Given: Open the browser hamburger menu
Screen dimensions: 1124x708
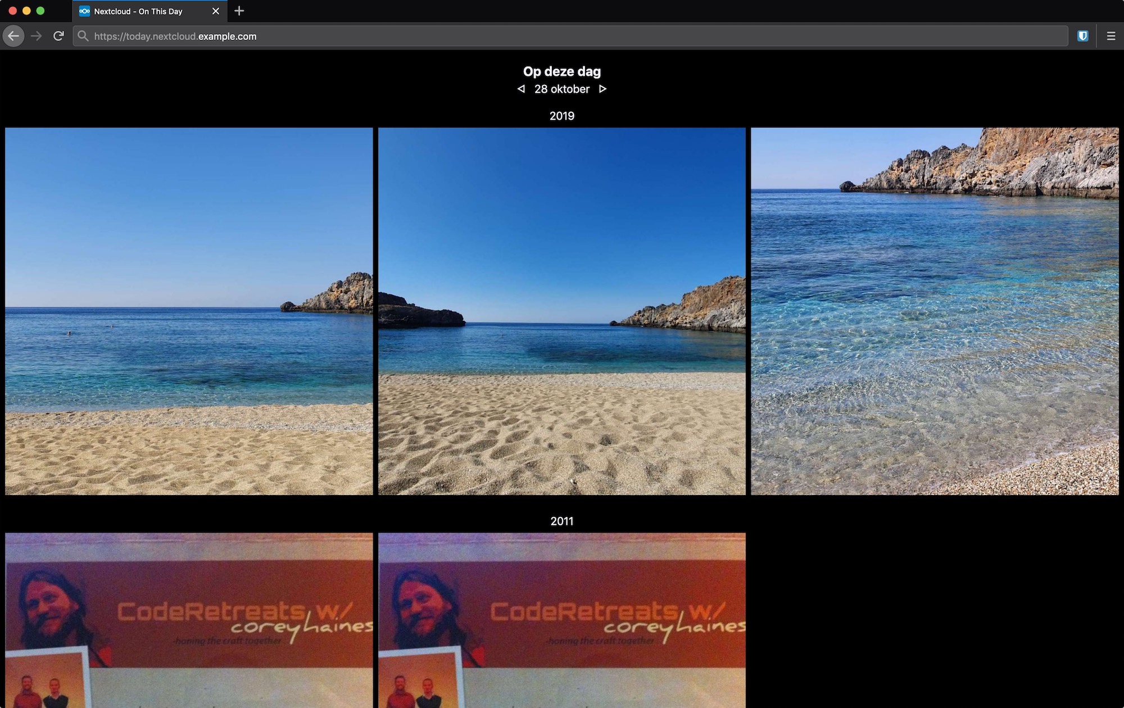Looking at the screenshot, I should tap(1111, 36).
